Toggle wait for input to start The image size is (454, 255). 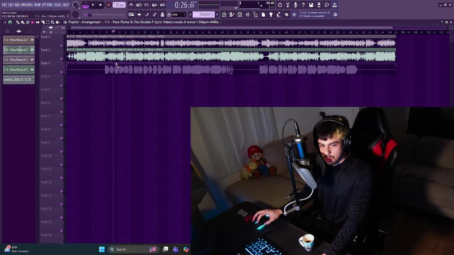(139, 5)
